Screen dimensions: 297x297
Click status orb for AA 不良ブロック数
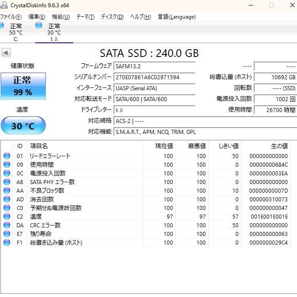[x=7, y=190]
